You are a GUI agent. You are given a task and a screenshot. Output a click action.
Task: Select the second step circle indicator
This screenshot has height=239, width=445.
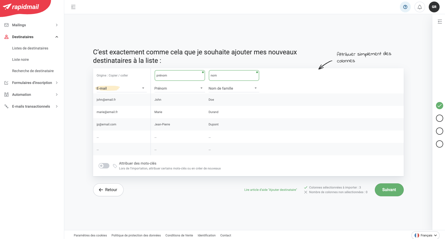(439, 118)
